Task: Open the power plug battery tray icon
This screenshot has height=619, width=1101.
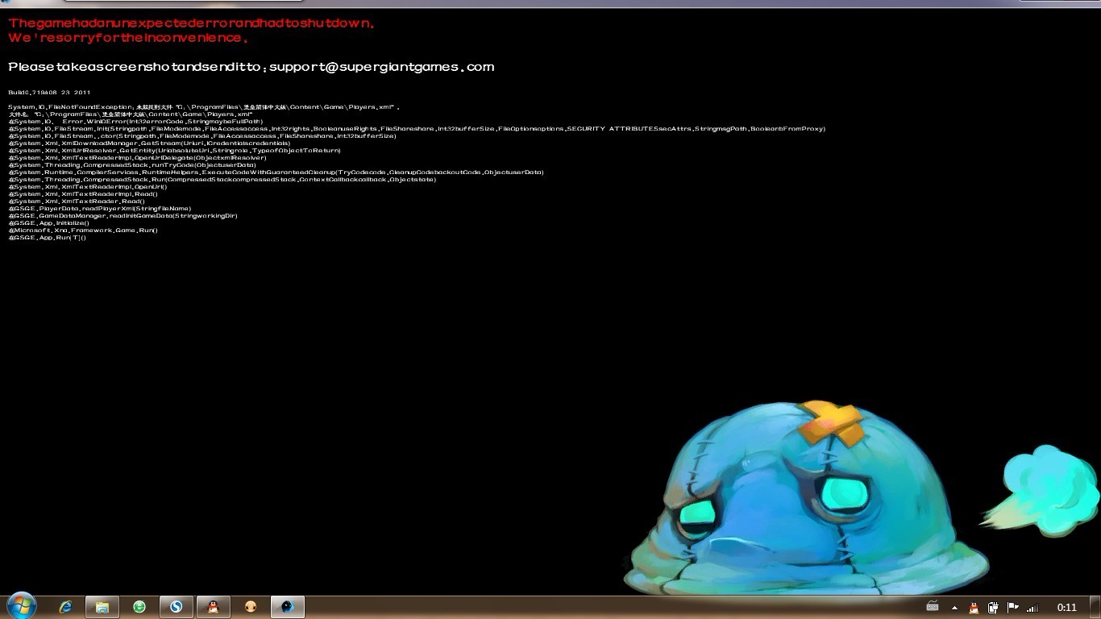Action: (994, 608)
